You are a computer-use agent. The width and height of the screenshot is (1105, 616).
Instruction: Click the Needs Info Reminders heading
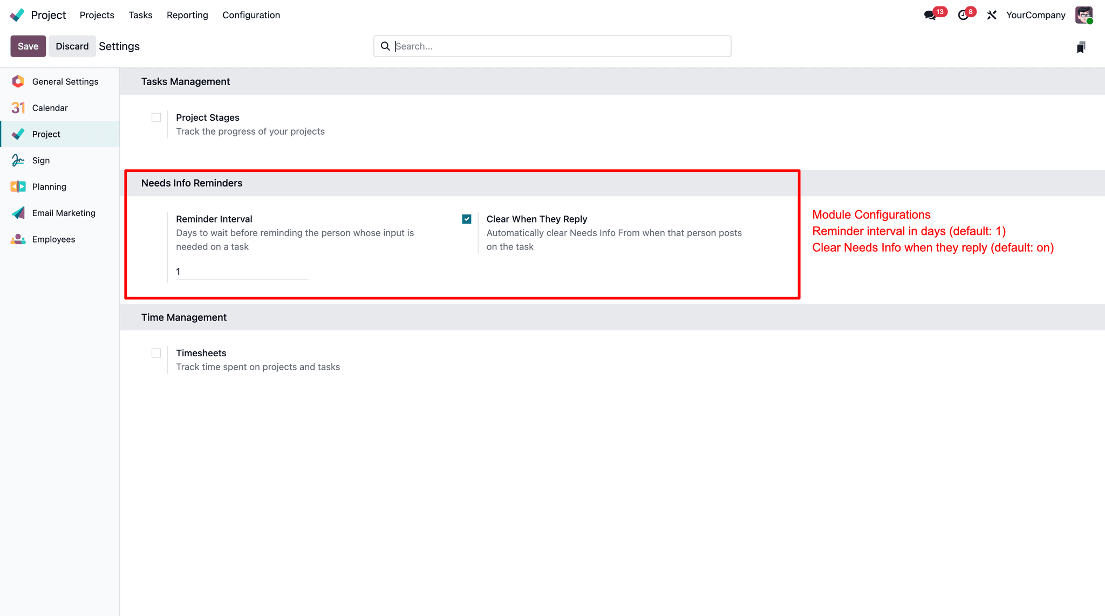pos(192,183)
